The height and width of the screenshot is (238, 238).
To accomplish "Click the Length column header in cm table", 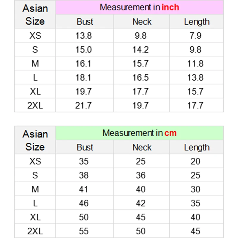I will point(197,148).
